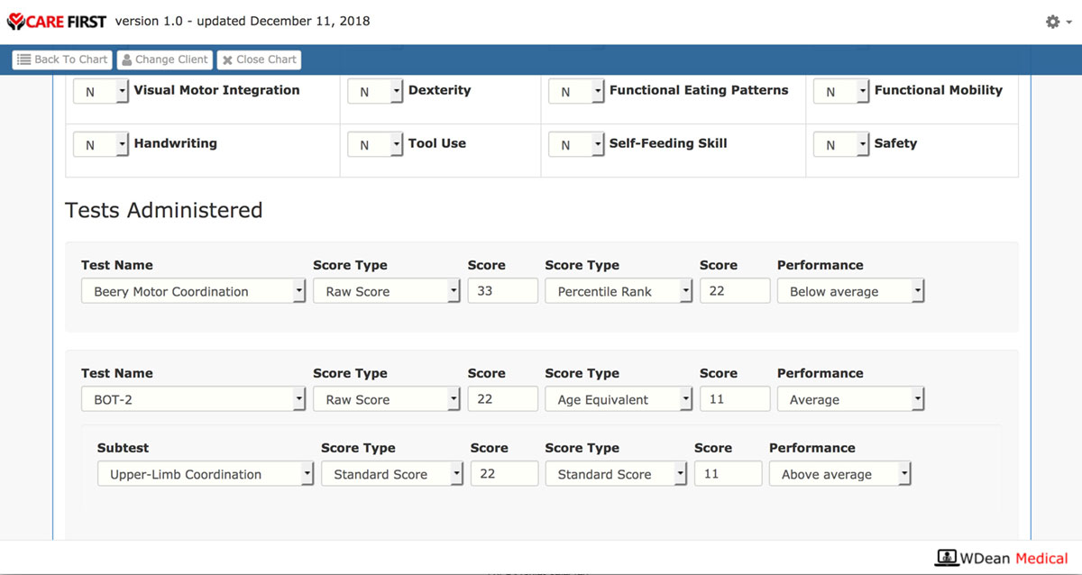Change the BOT-2 test name dropdown
The width and height of the screenshot is (1082, 575).
pyautogui.click(x=193, y=399)
